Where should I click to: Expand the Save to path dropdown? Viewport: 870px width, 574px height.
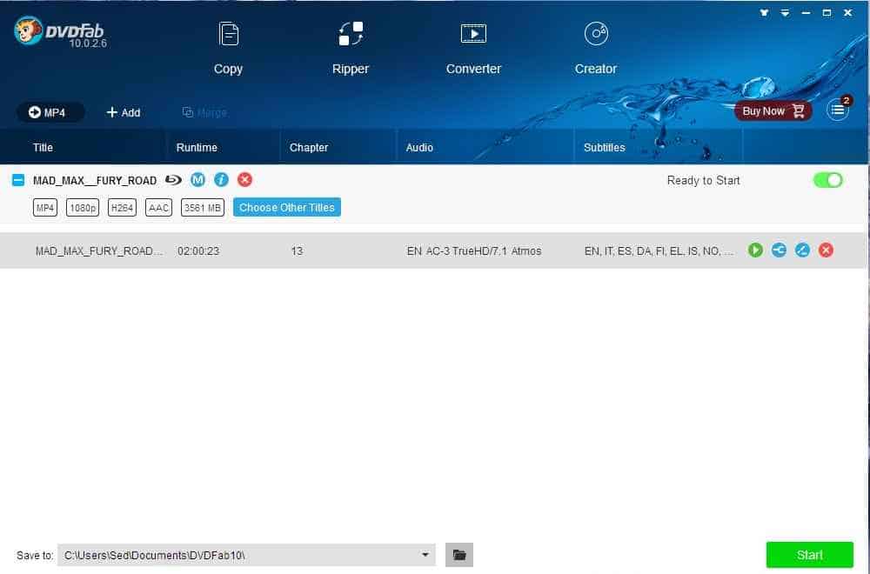click(x=425, y=555)
